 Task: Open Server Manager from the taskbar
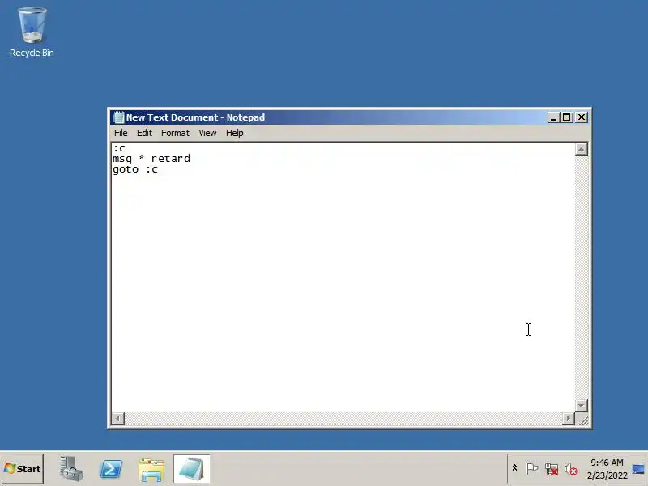[70, 469]
